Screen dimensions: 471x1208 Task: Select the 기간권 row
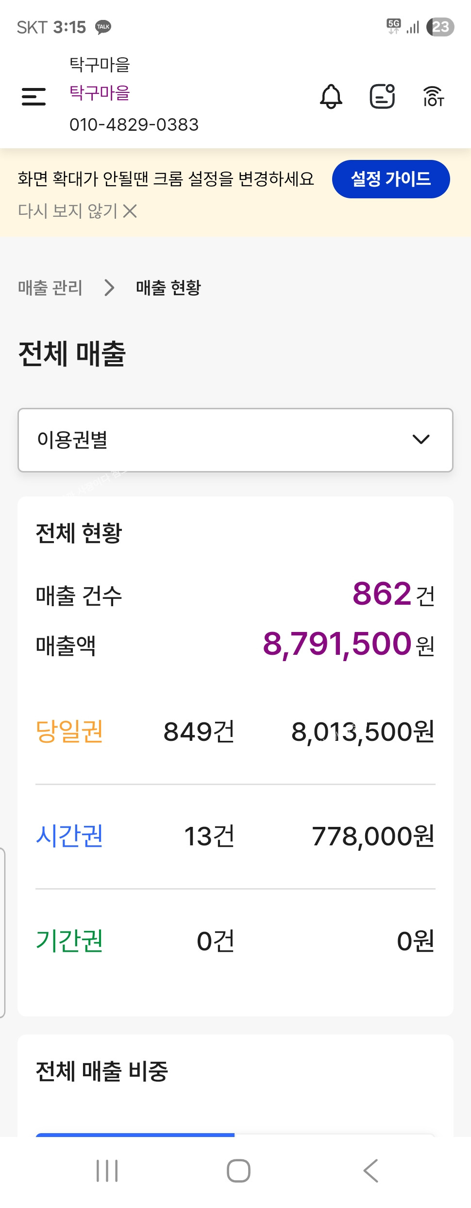(x=235, y=941)
